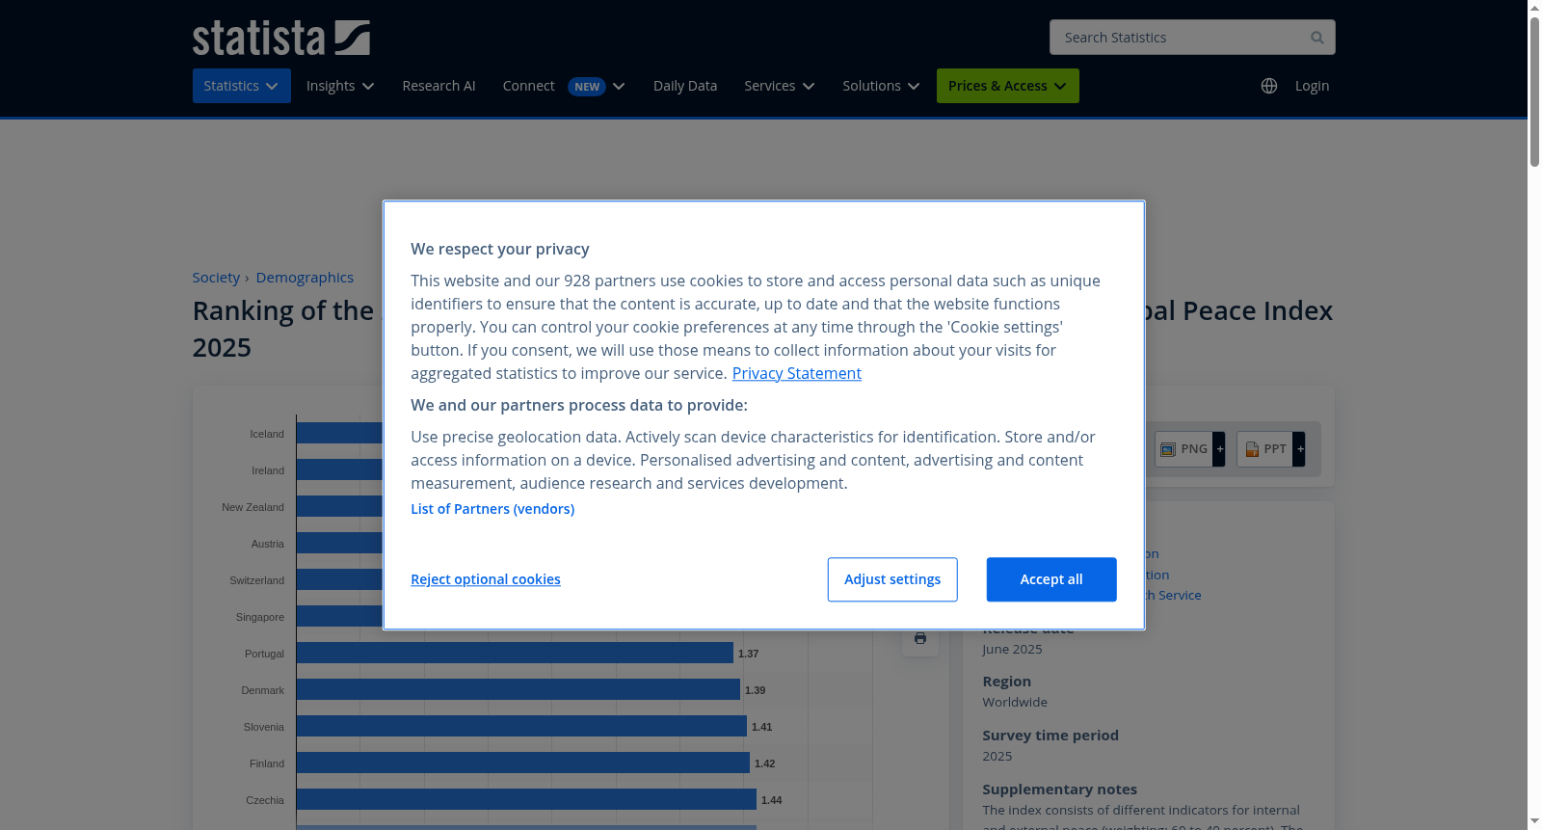Expand Prices & Access menu
This screenshot has height=830, width=1542.
coord(1008,86)
